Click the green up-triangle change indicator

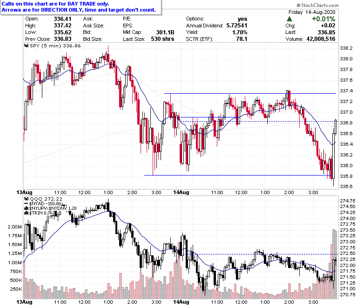click(x=289, y=19)
